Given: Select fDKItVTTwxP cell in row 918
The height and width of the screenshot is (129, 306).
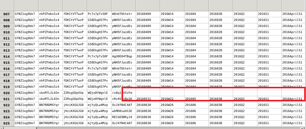Looking at the screenshot, I should [74, 81].
